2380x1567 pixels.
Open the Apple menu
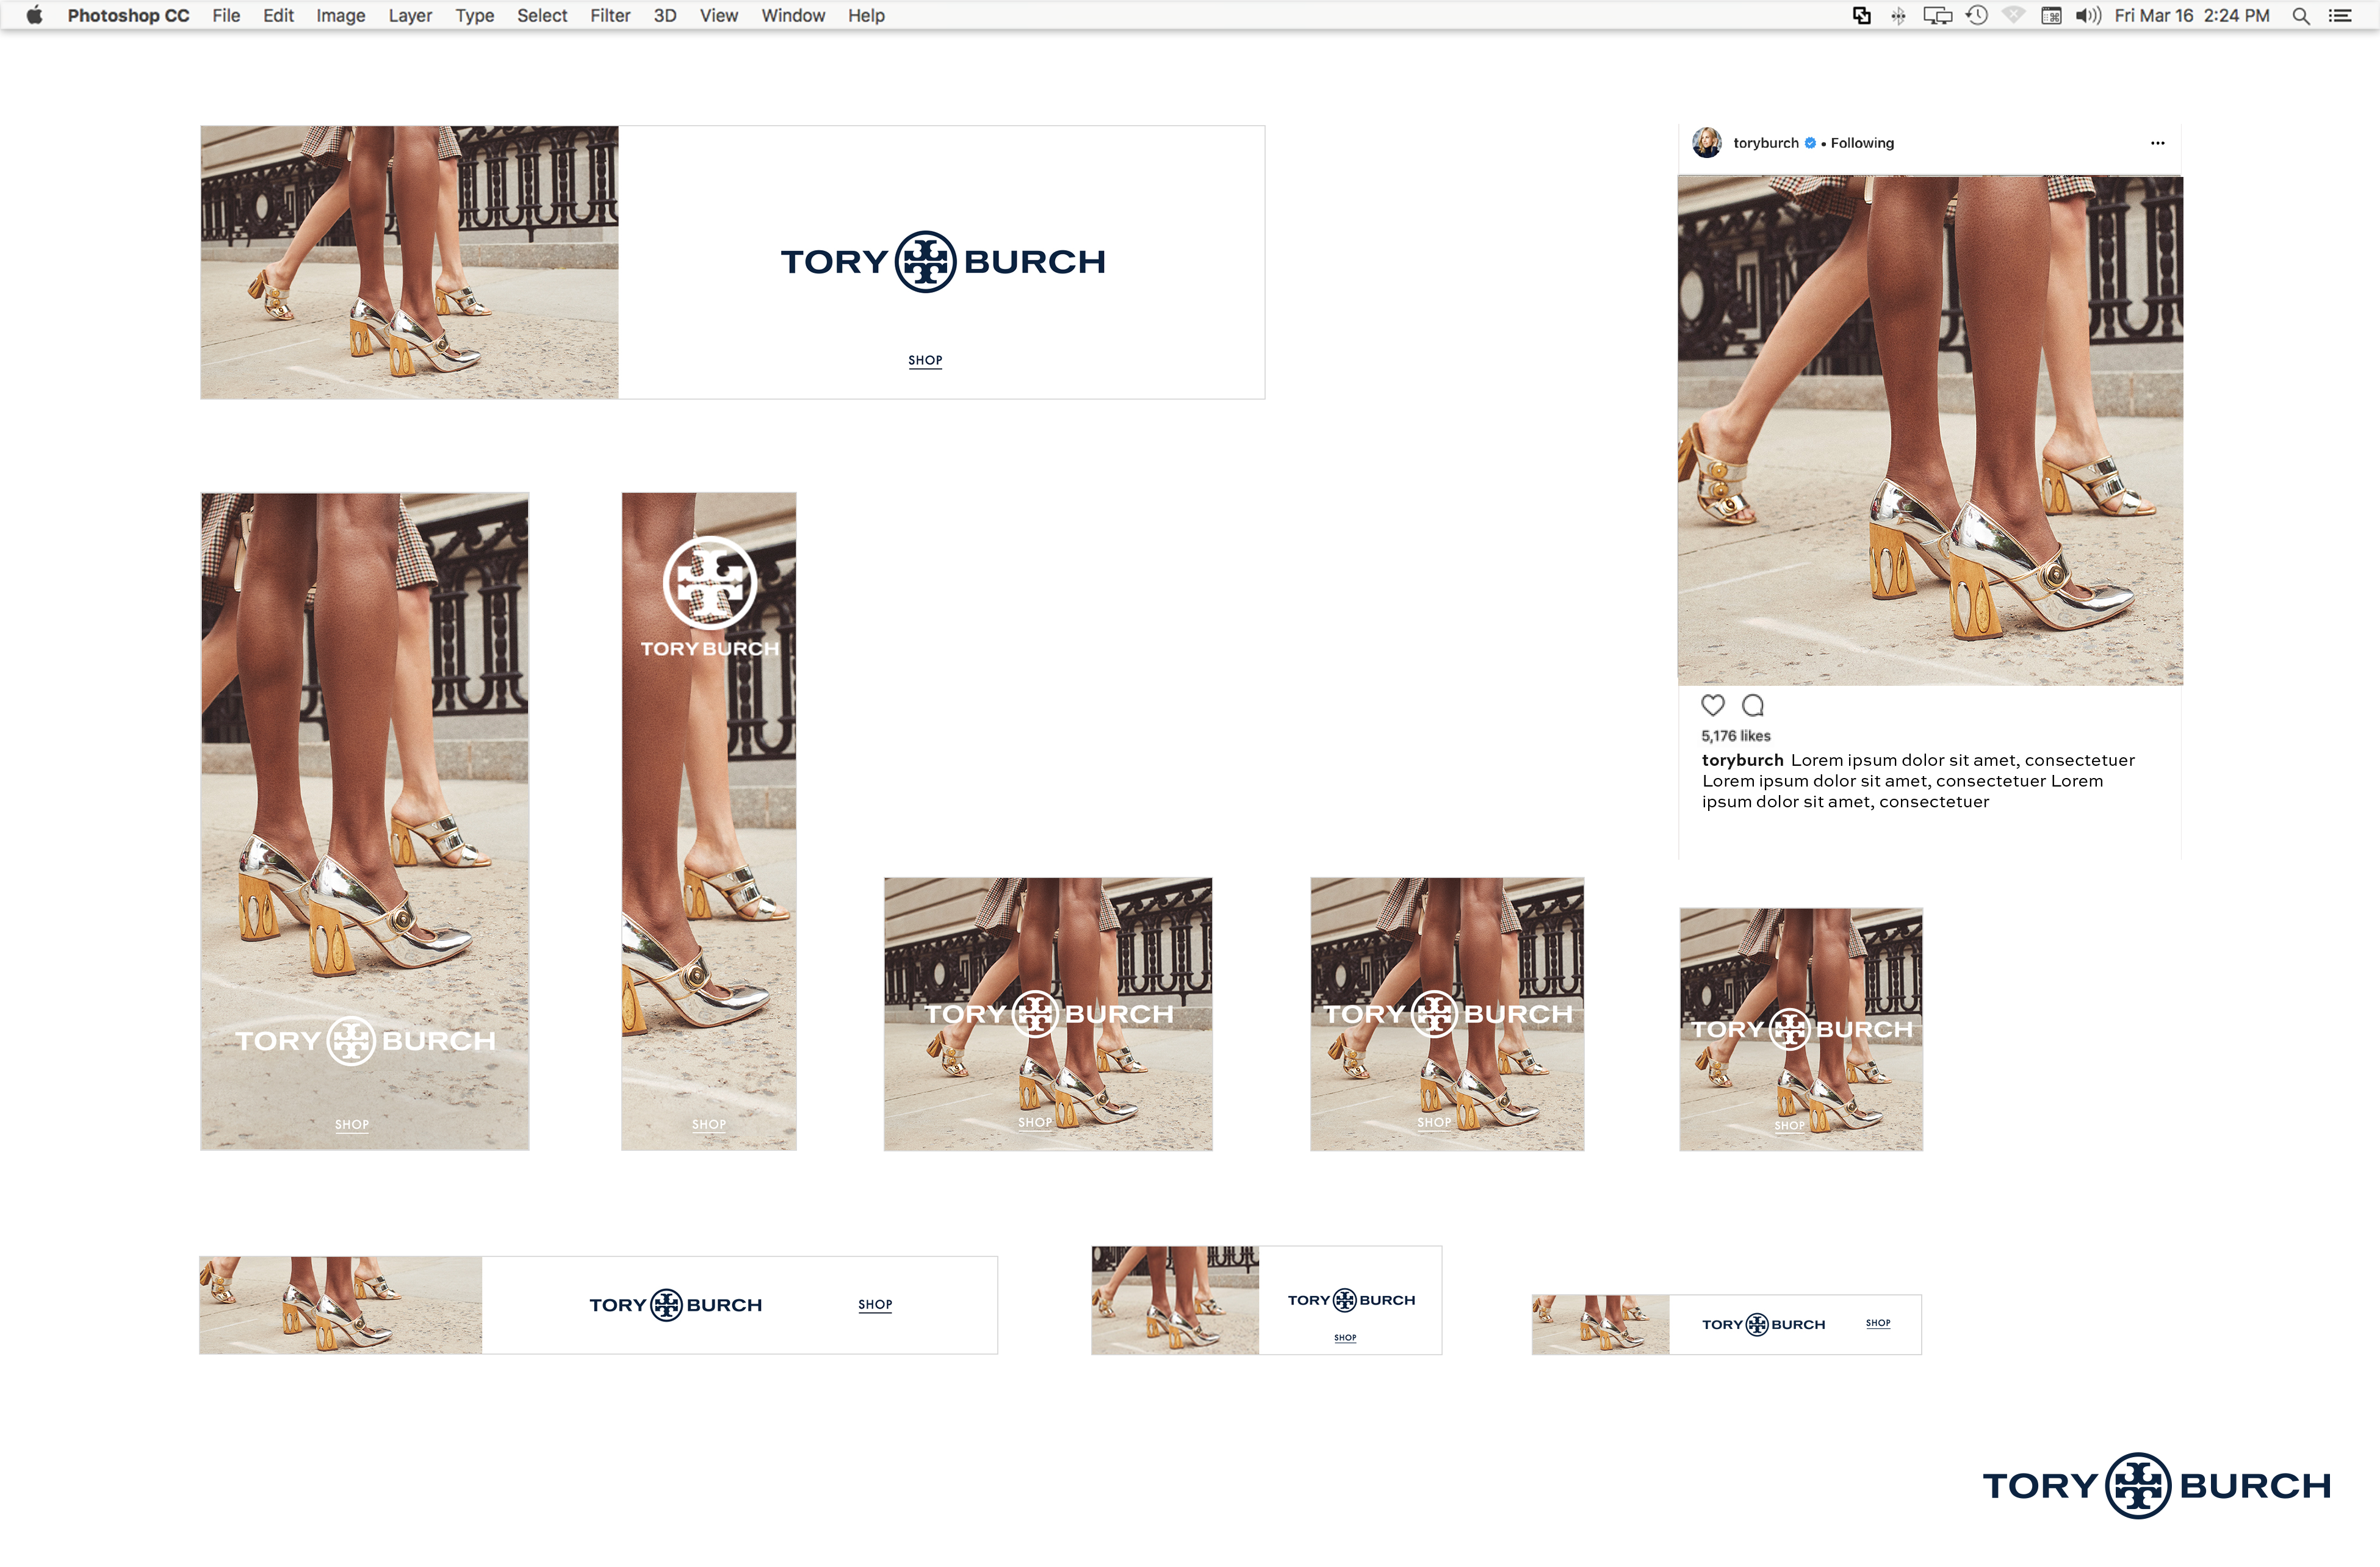coord(34,15)
